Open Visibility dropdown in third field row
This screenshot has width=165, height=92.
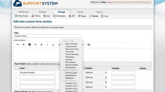click(96, 82)
